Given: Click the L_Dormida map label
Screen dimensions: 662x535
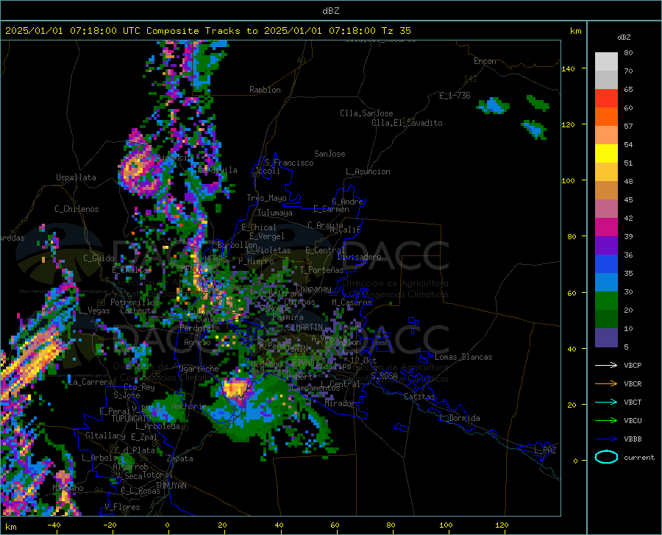Looking at the screenshot, I should [x=459, y=418].
